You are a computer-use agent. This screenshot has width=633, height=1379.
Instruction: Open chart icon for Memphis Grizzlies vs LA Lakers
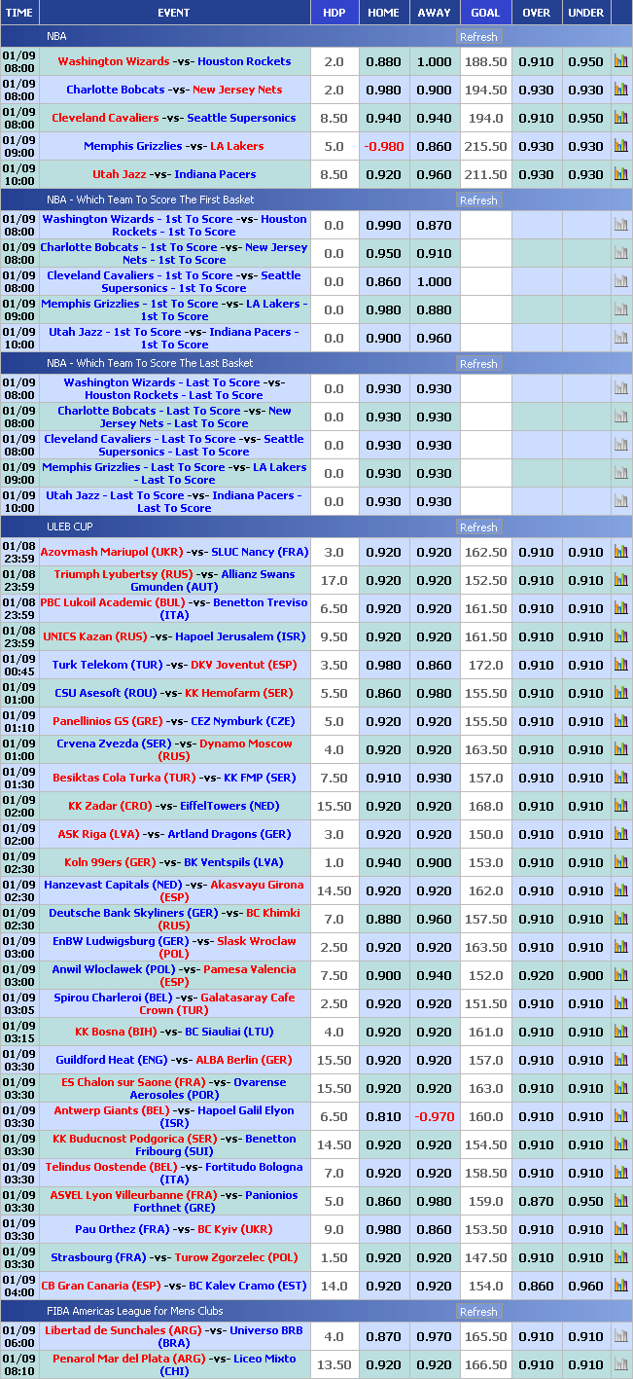620,146
